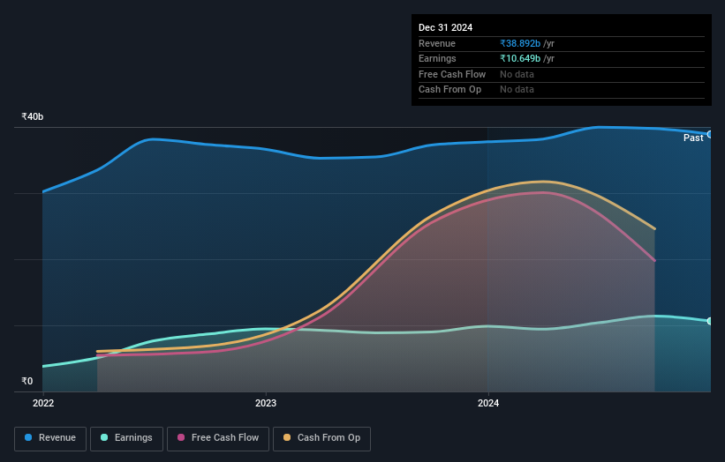The width and height of the screenshot is (725, 462).
Task: Click the Earnings row label in tooltip
Action: click(437, 58)
